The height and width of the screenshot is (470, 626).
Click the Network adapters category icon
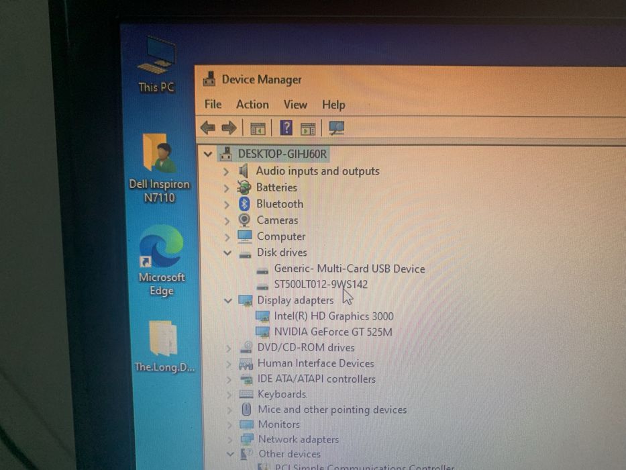(247, 439)
